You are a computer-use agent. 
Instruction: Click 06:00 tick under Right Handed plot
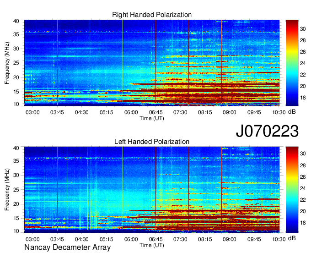(131, 112)
